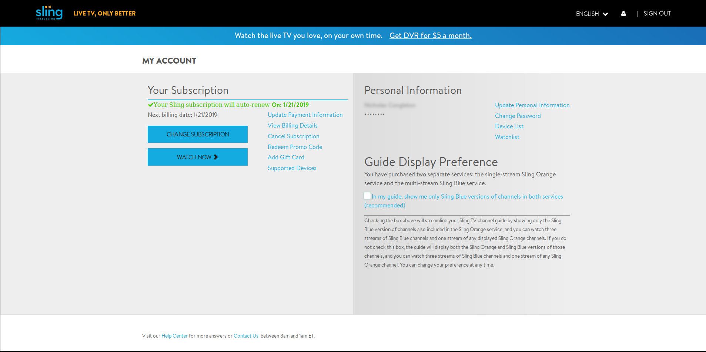
Task: Expand the ENGLISH language dropdown
Action: 592,14
